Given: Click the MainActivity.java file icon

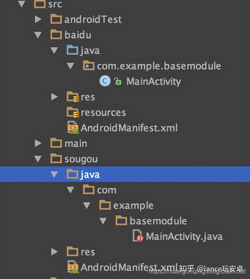Looking at the screenshot, I should (x=138, y=236).
